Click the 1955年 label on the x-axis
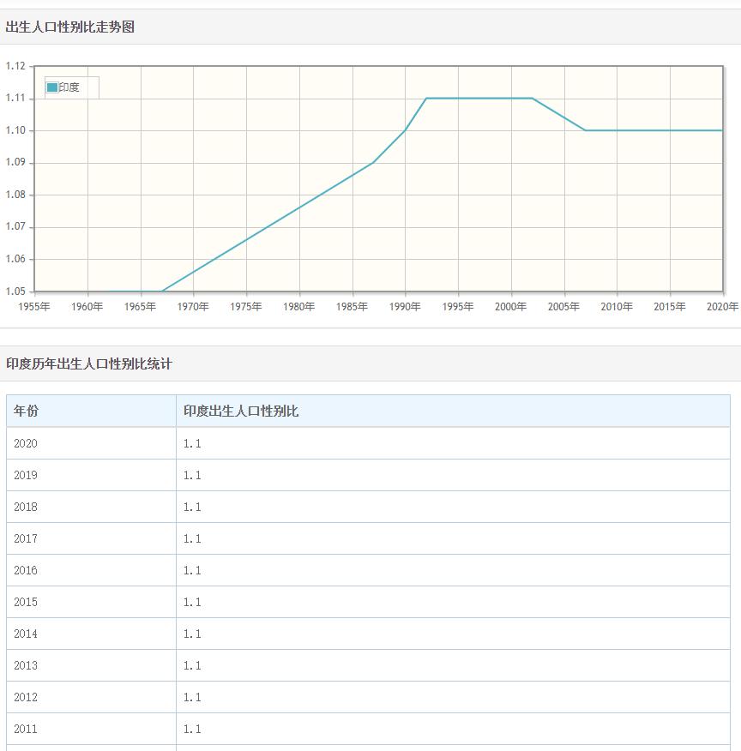This screenshot has height=751, width=741. (36, 306)
